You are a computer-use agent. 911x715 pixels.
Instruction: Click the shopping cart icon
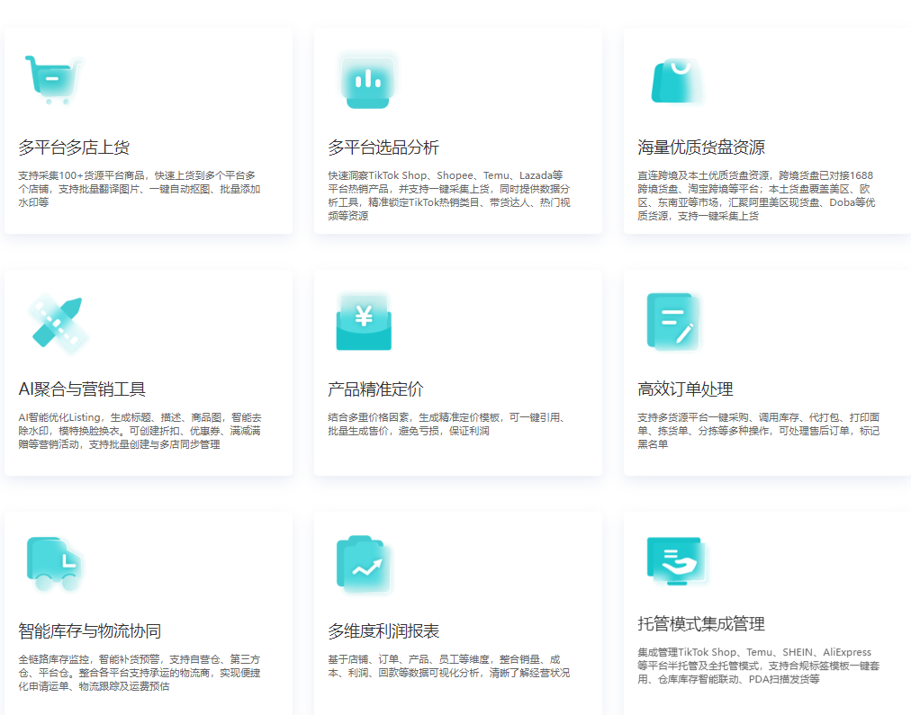53,80
